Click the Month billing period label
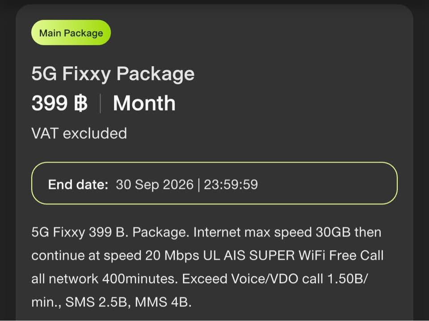 pyautogui.click(x=144, y=103)
